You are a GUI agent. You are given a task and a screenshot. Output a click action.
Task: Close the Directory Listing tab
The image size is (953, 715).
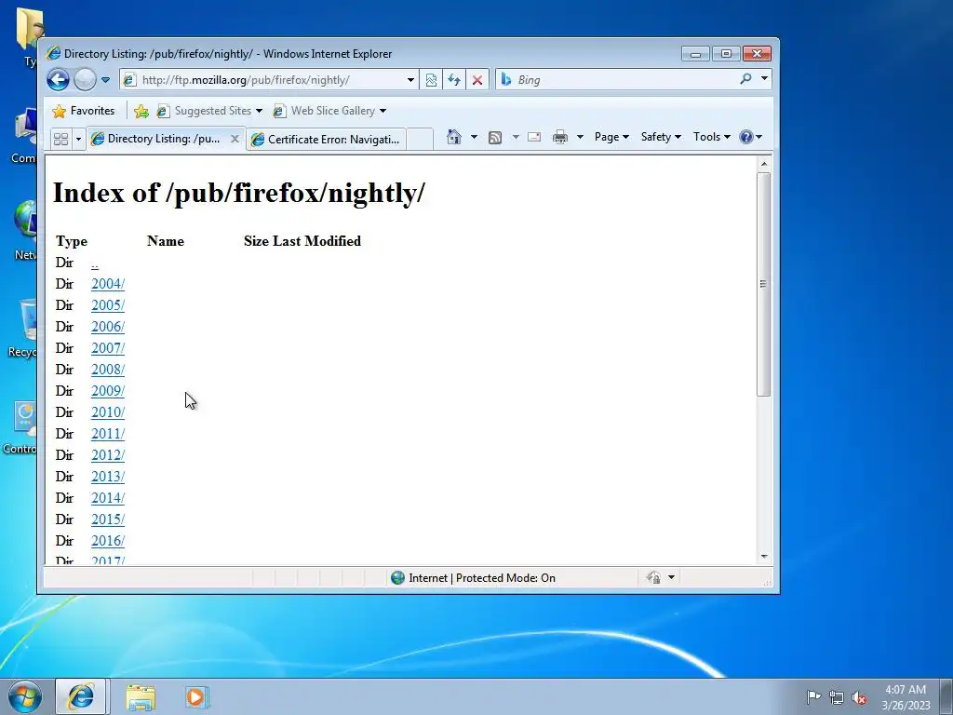pos(235,139)
